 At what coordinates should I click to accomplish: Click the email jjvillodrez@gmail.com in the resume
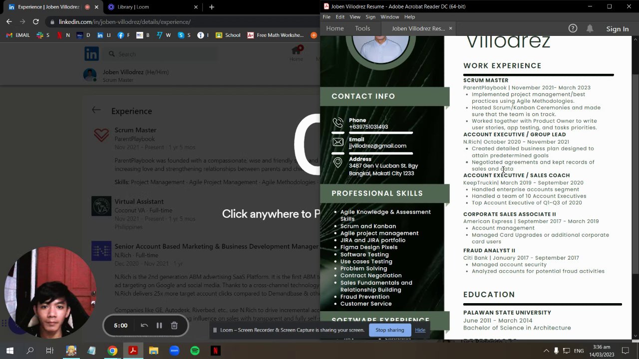click(377, 146)
